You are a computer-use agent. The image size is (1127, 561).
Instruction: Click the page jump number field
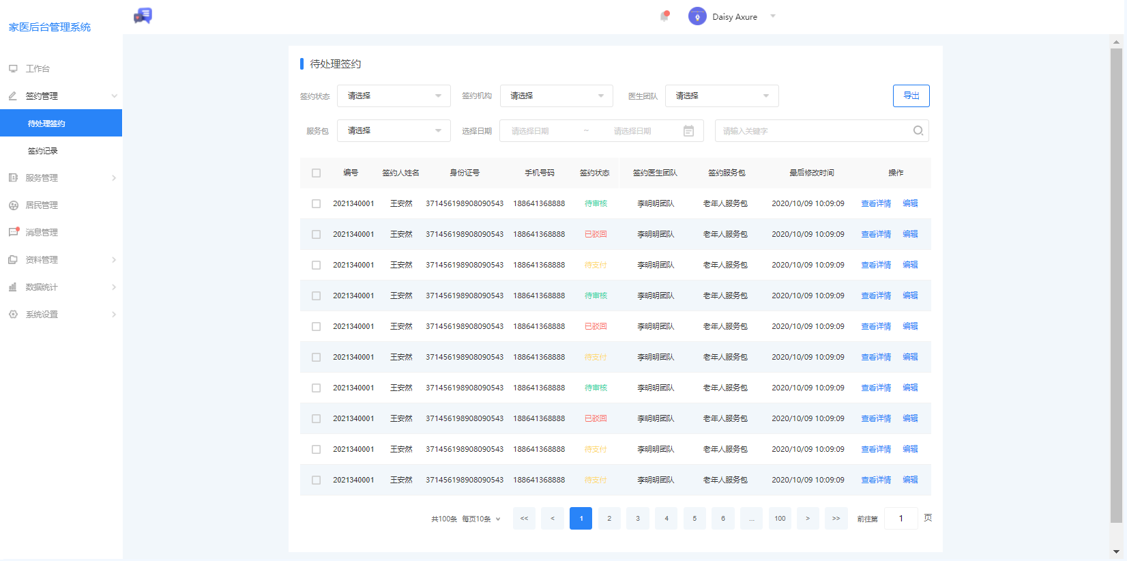[901, 518]
